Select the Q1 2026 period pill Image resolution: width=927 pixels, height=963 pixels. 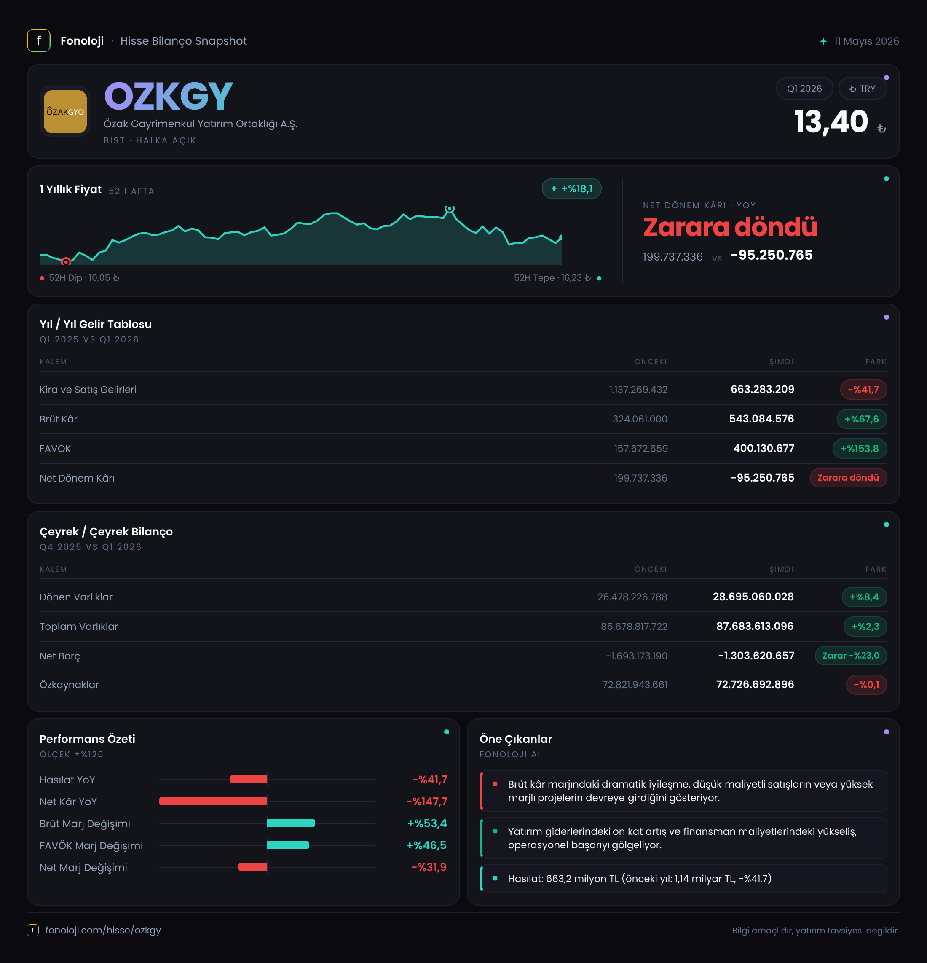click(x=804, y=89)
